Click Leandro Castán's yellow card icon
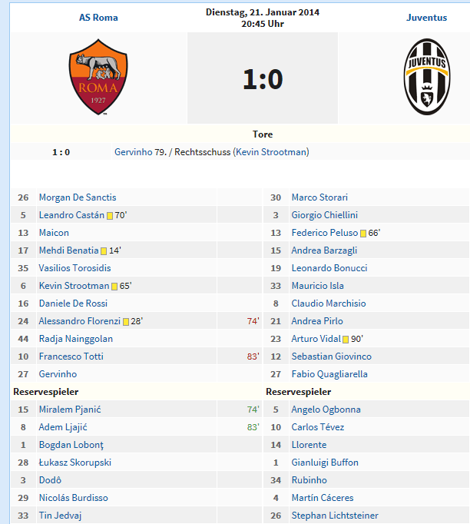The image size is (470, 524). [110, 216]
